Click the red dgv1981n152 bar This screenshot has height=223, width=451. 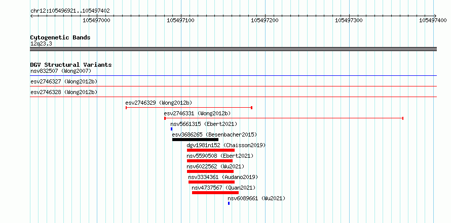pos(211,150)
